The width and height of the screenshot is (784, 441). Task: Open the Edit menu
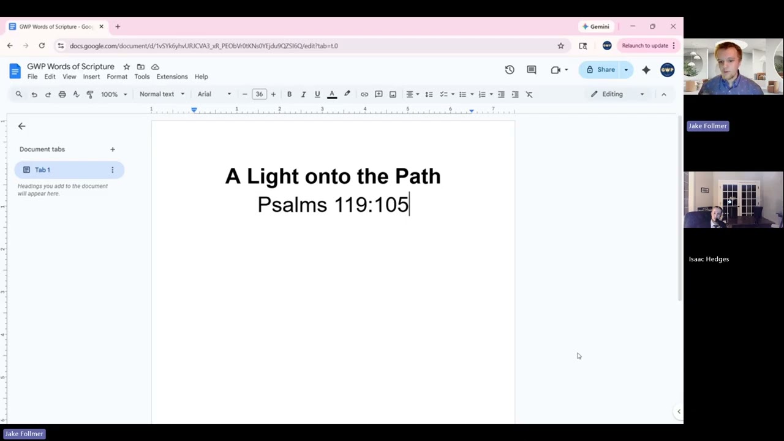click(x=50, y=77)
